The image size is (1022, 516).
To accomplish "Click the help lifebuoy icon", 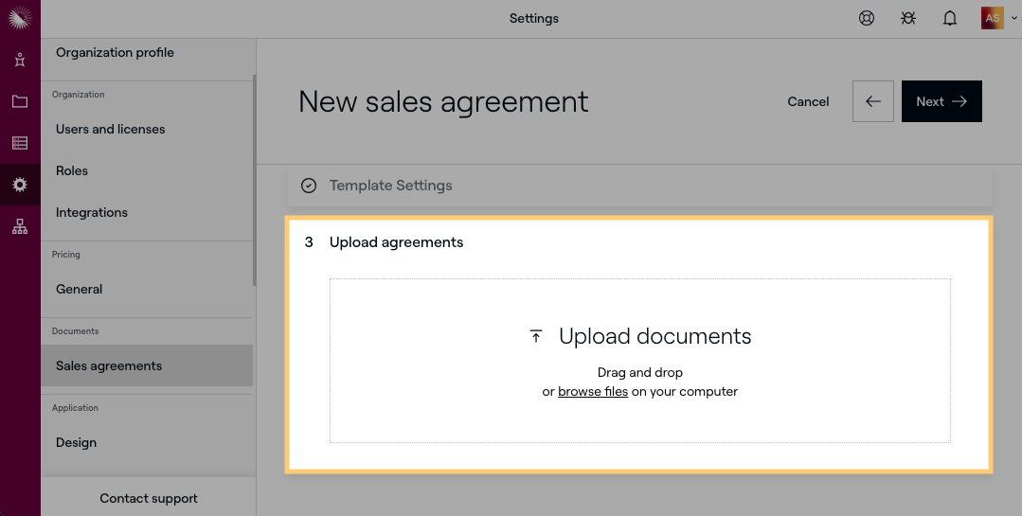I will click(x=867, y=18).
